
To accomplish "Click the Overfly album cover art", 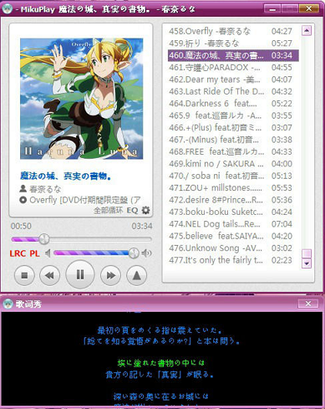I will [81, 99].
